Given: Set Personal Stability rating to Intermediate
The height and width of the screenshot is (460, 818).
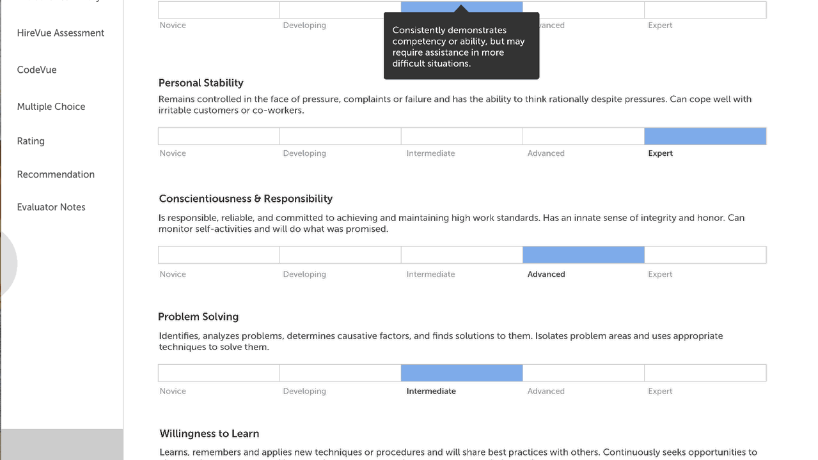Looking at the screenshot, I should click(x=462, y=136).
